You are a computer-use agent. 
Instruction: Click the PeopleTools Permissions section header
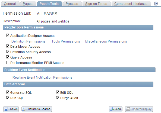(x=78, y=27)
